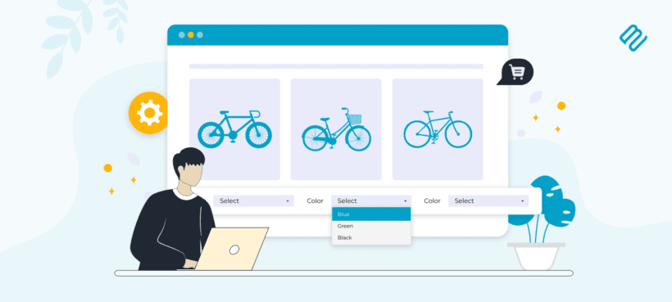Open the last Color Select dropdown
672x302 pixels.
click(488, 201)
